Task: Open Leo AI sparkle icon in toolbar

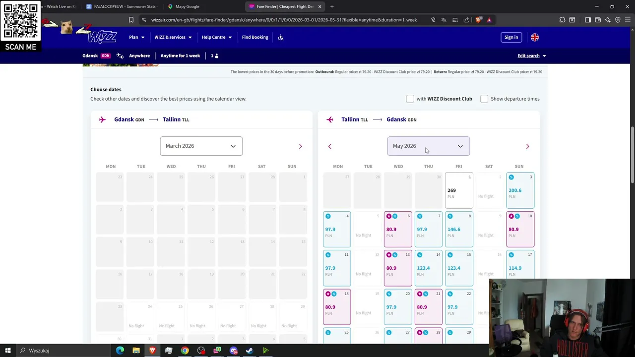Action: click(608, 20)
